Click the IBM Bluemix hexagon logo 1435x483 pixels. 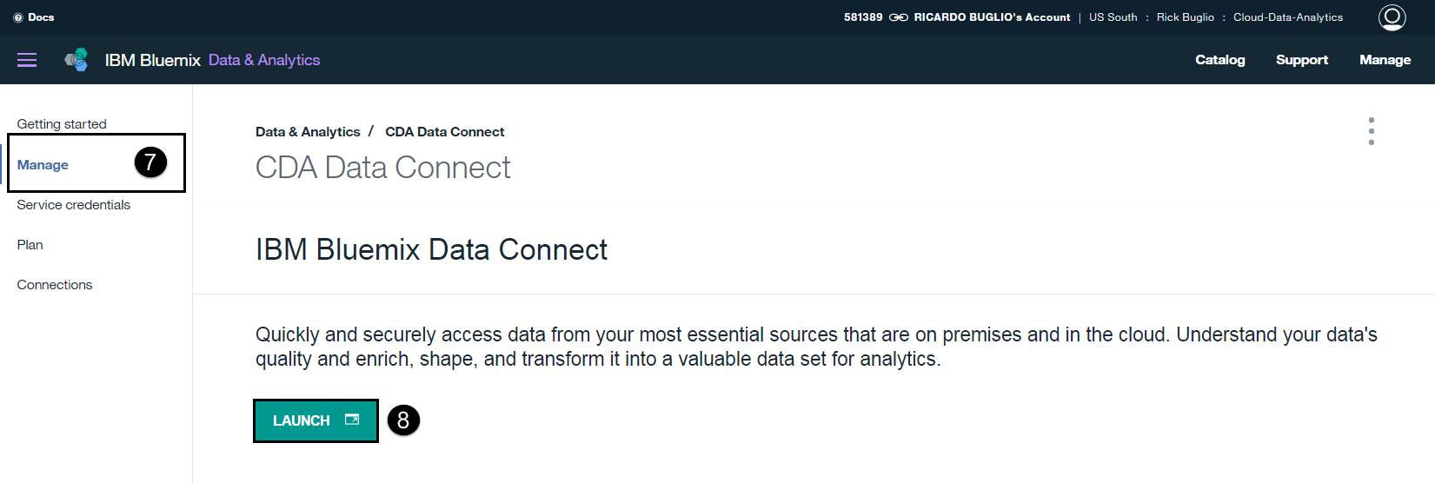(x=76, y=60)
